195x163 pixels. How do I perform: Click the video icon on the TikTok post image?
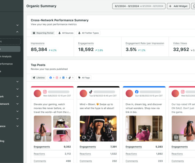[84, 137]
